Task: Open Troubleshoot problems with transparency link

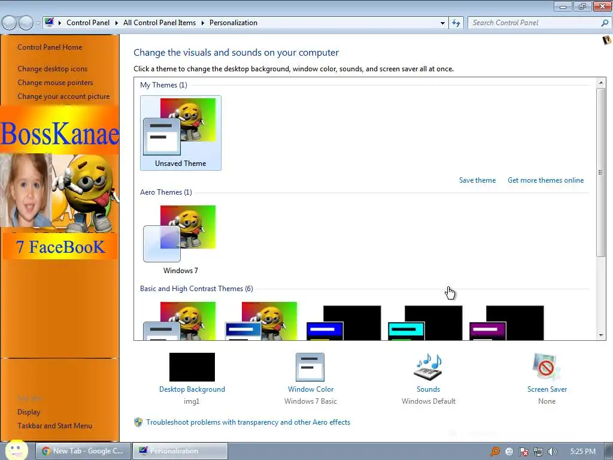Action: point(248,422)
